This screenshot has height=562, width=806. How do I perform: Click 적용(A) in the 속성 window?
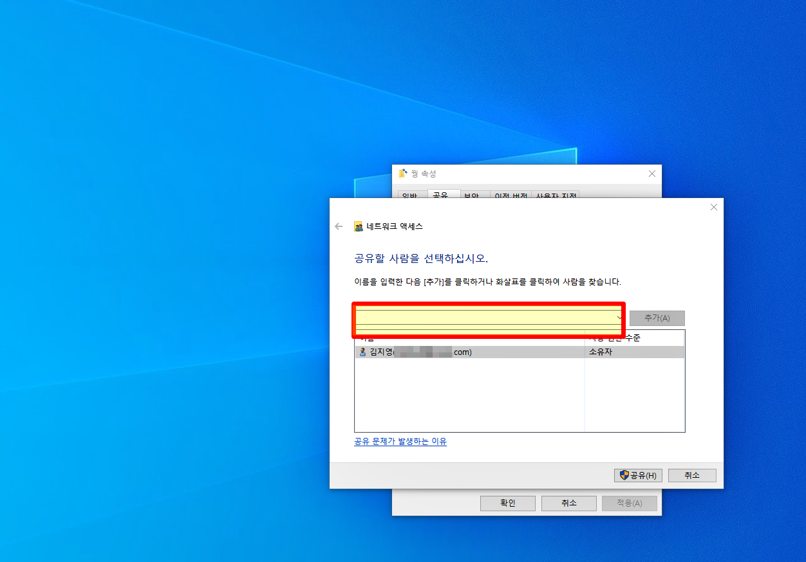tap(630, 503)
